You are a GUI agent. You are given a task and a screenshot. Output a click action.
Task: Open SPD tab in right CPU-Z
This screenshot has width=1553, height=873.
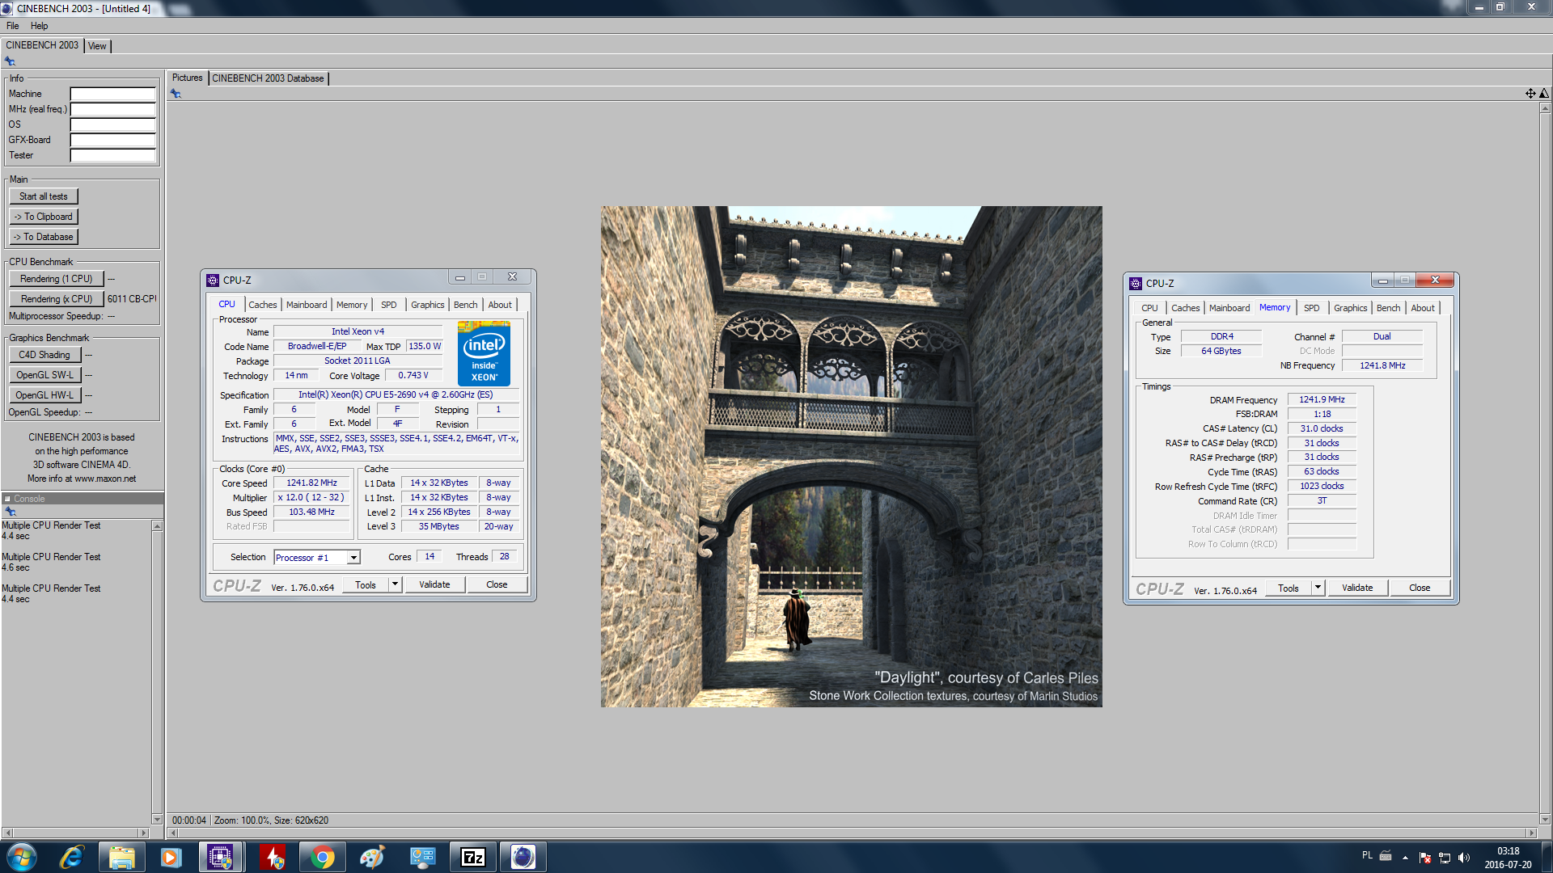[1311, 308]
